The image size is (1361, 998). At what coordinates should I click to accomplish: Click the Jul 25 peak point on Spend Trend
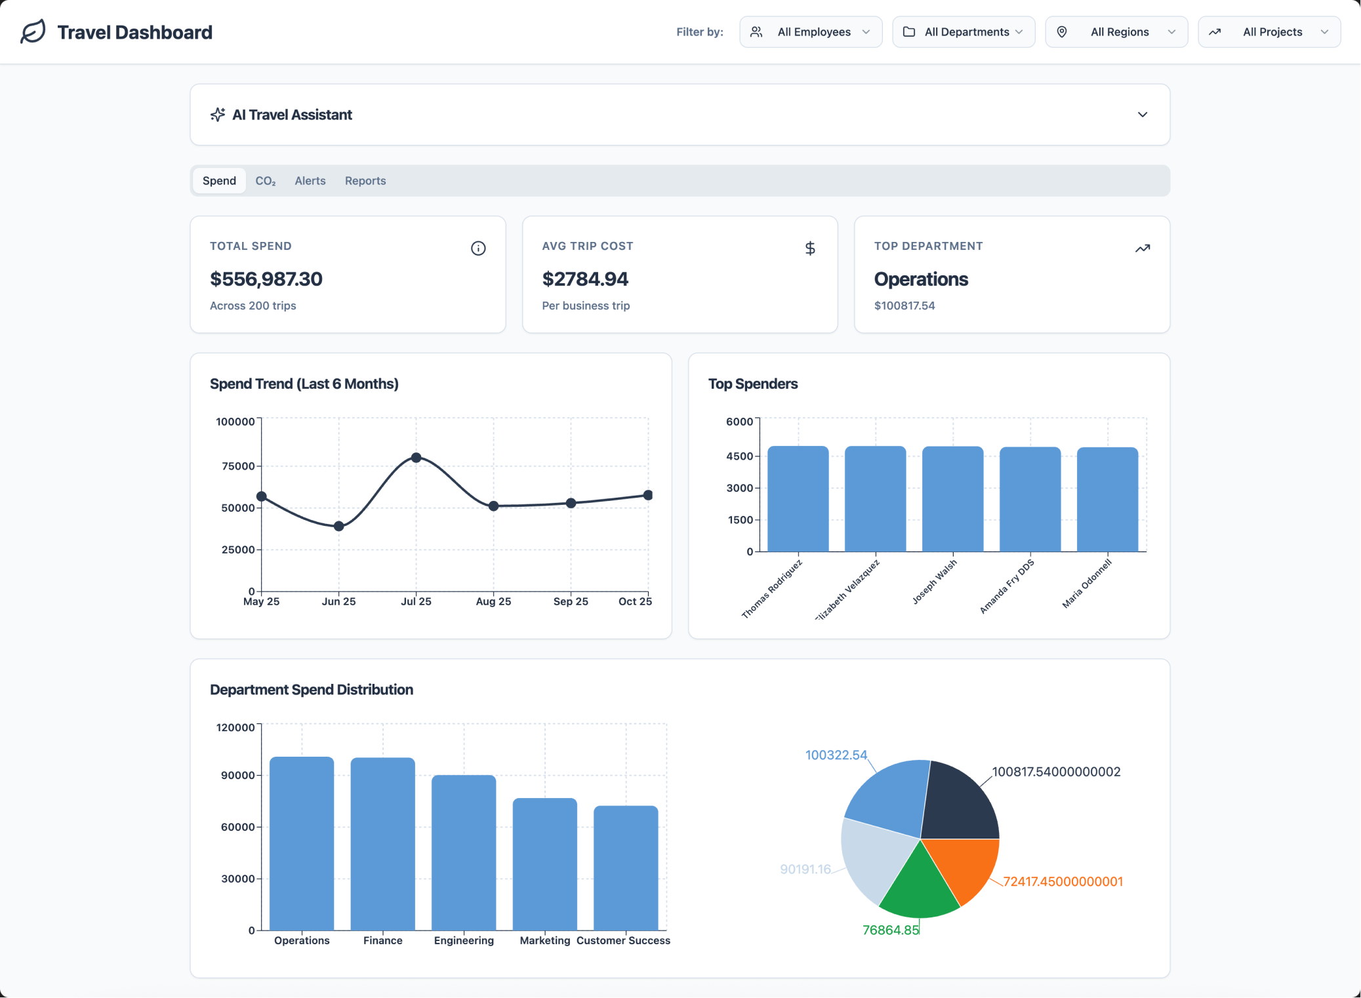tap(416, 458)
